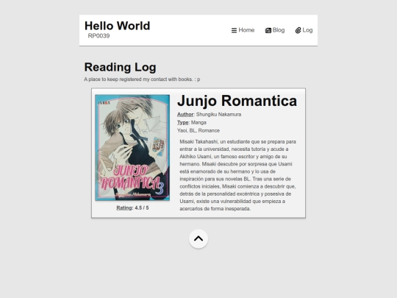Click the paperclip icon beside Log
The width and height of the screenshot is (397, 298).
(x=298, y=30)
